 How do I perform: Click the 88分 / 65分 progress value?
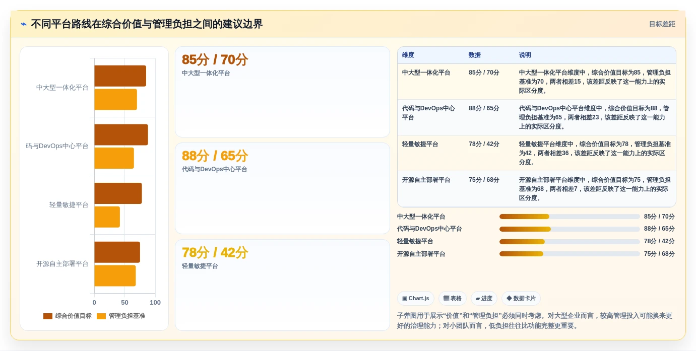659,229
